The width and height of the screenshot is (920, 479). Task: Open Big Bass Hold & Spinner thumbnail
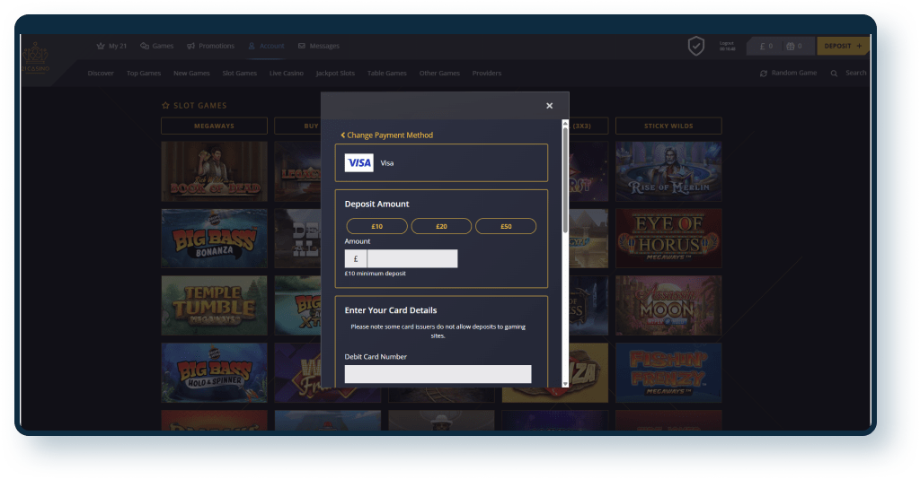(214, 373)
